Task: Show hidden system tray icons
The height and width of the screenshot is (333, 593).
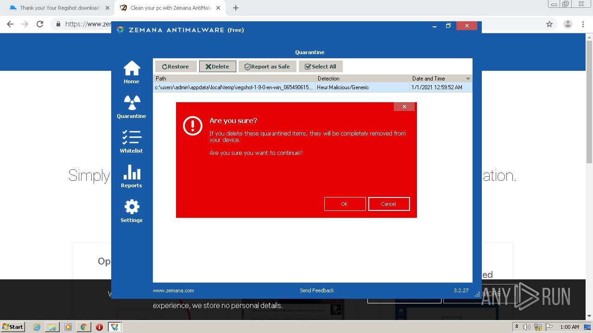Action: [x=517, y=327]
